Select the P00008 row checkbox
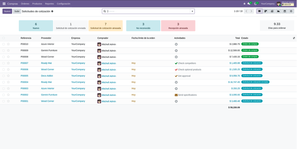The width and height of the screenshot is (297, 149). (x=4, y=57)
